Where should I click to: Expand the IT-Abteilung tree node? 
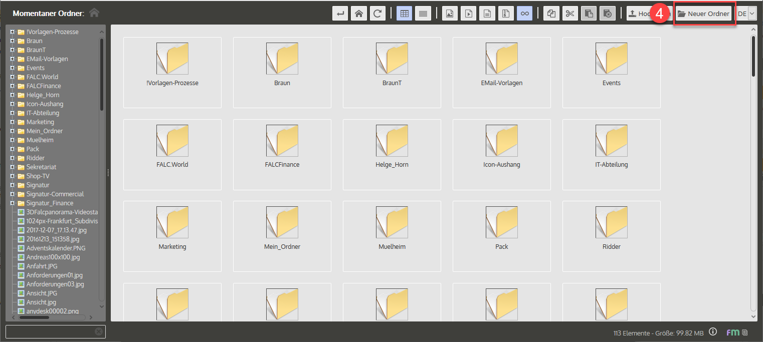[x=12, y=113]
